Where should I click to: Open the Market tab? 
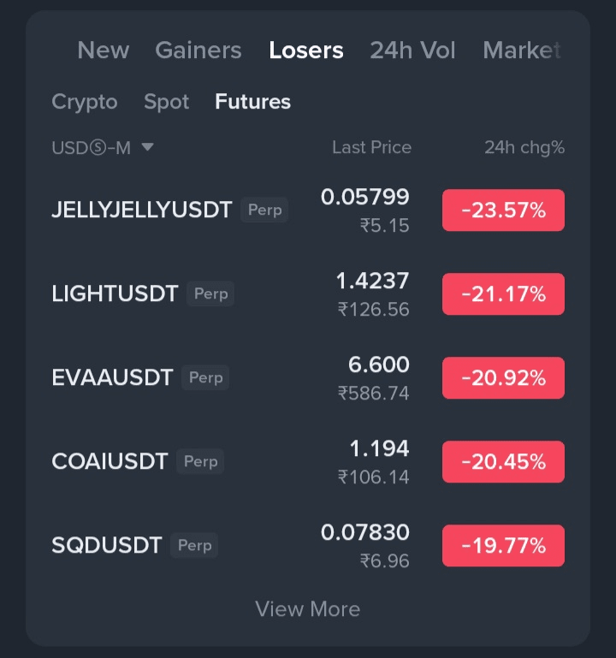click(x=522, y=50)
